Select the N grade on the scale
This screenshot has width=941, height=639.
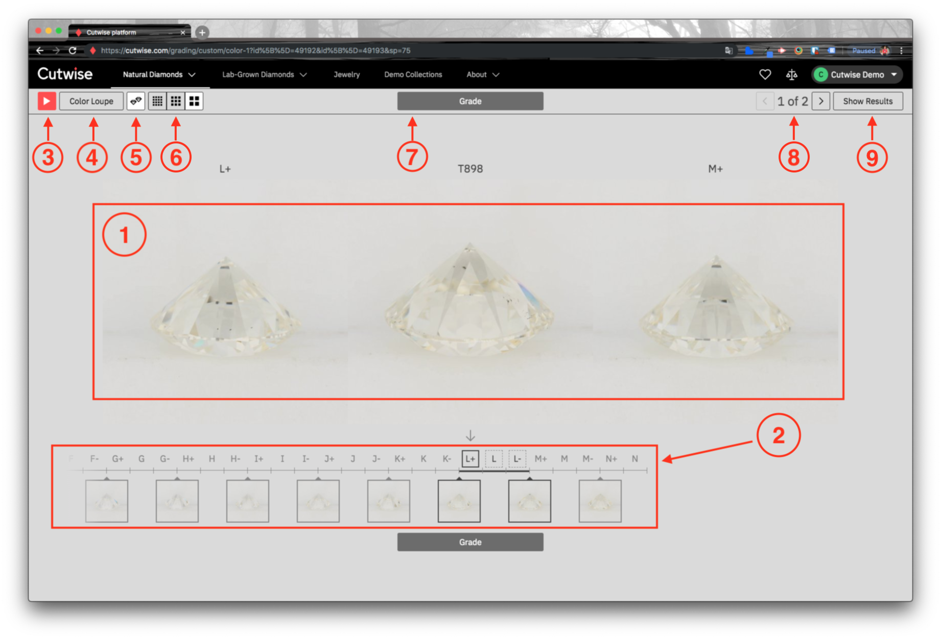pos(634,459)
